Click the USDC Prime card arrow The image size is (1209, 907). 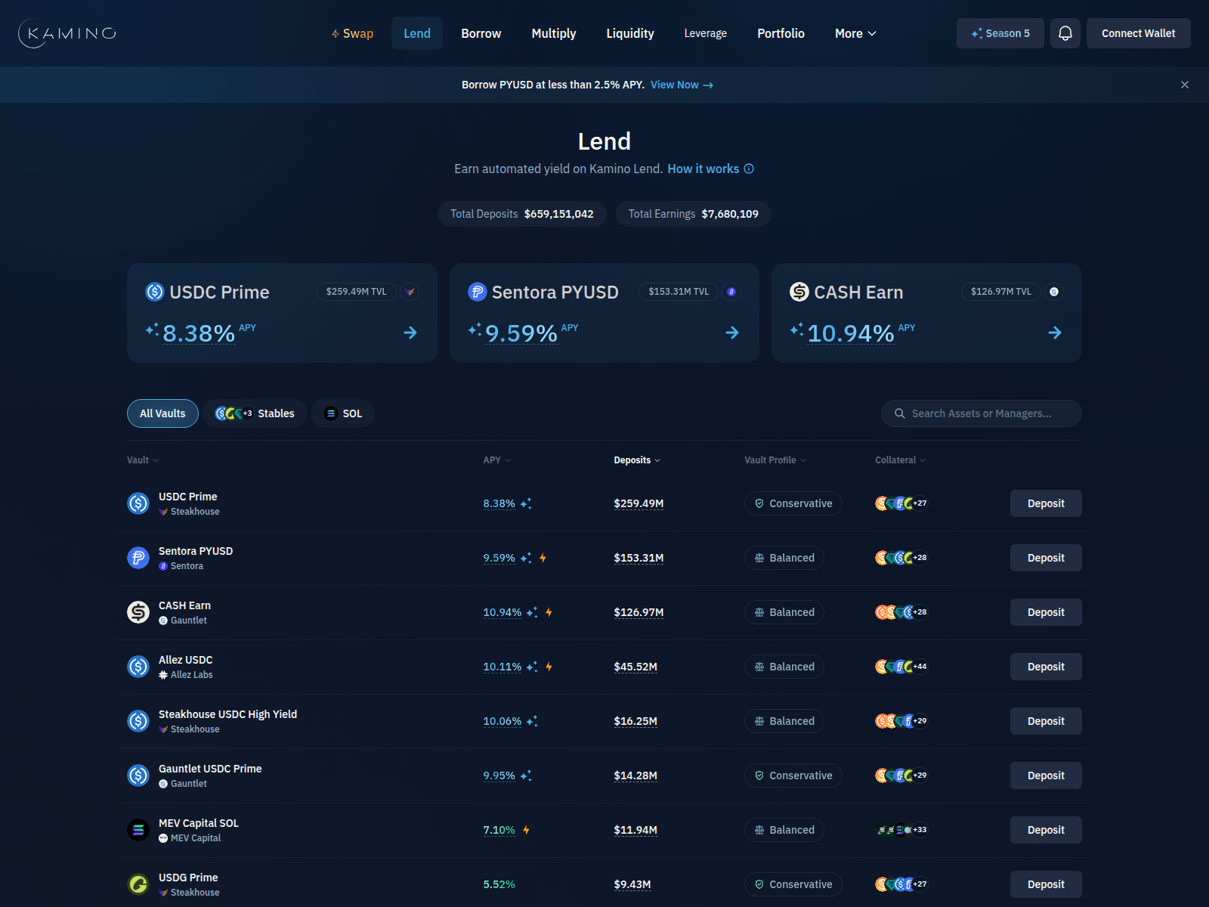(x=410, y=333)
